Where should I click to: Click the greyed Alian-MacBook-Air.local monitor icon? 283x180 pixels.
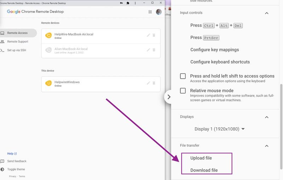click(x=48, y=50)
